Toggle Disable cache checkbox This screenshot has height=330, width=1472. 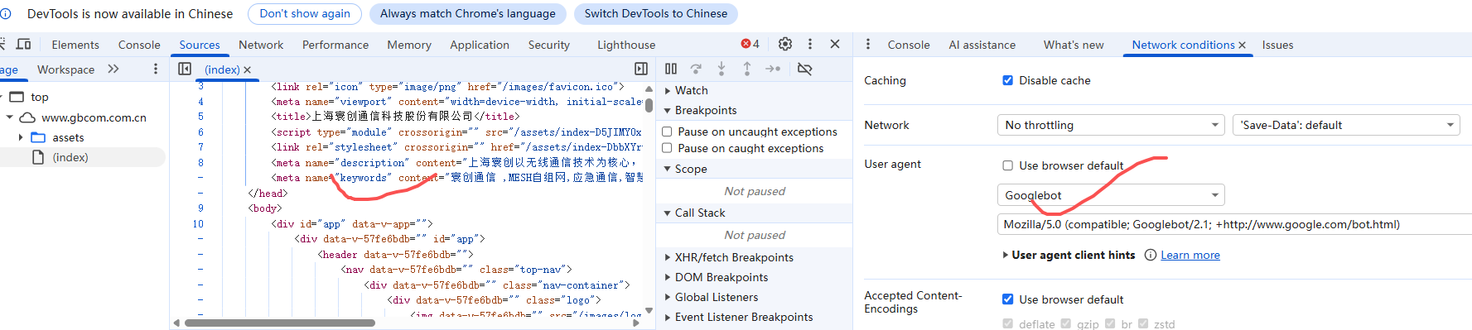tap(1008, 80)
